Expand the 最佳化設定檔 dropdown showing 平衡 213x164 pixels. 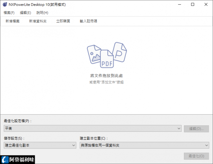pos(93,129)
